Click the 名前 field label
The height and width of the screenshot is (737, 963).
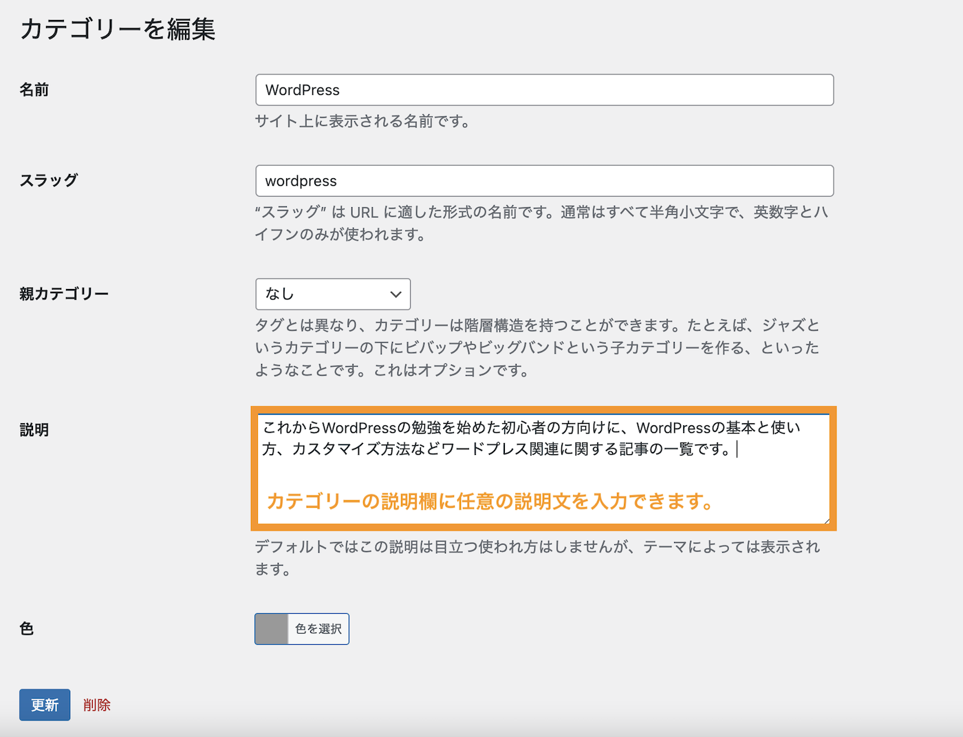pos(34,89)
